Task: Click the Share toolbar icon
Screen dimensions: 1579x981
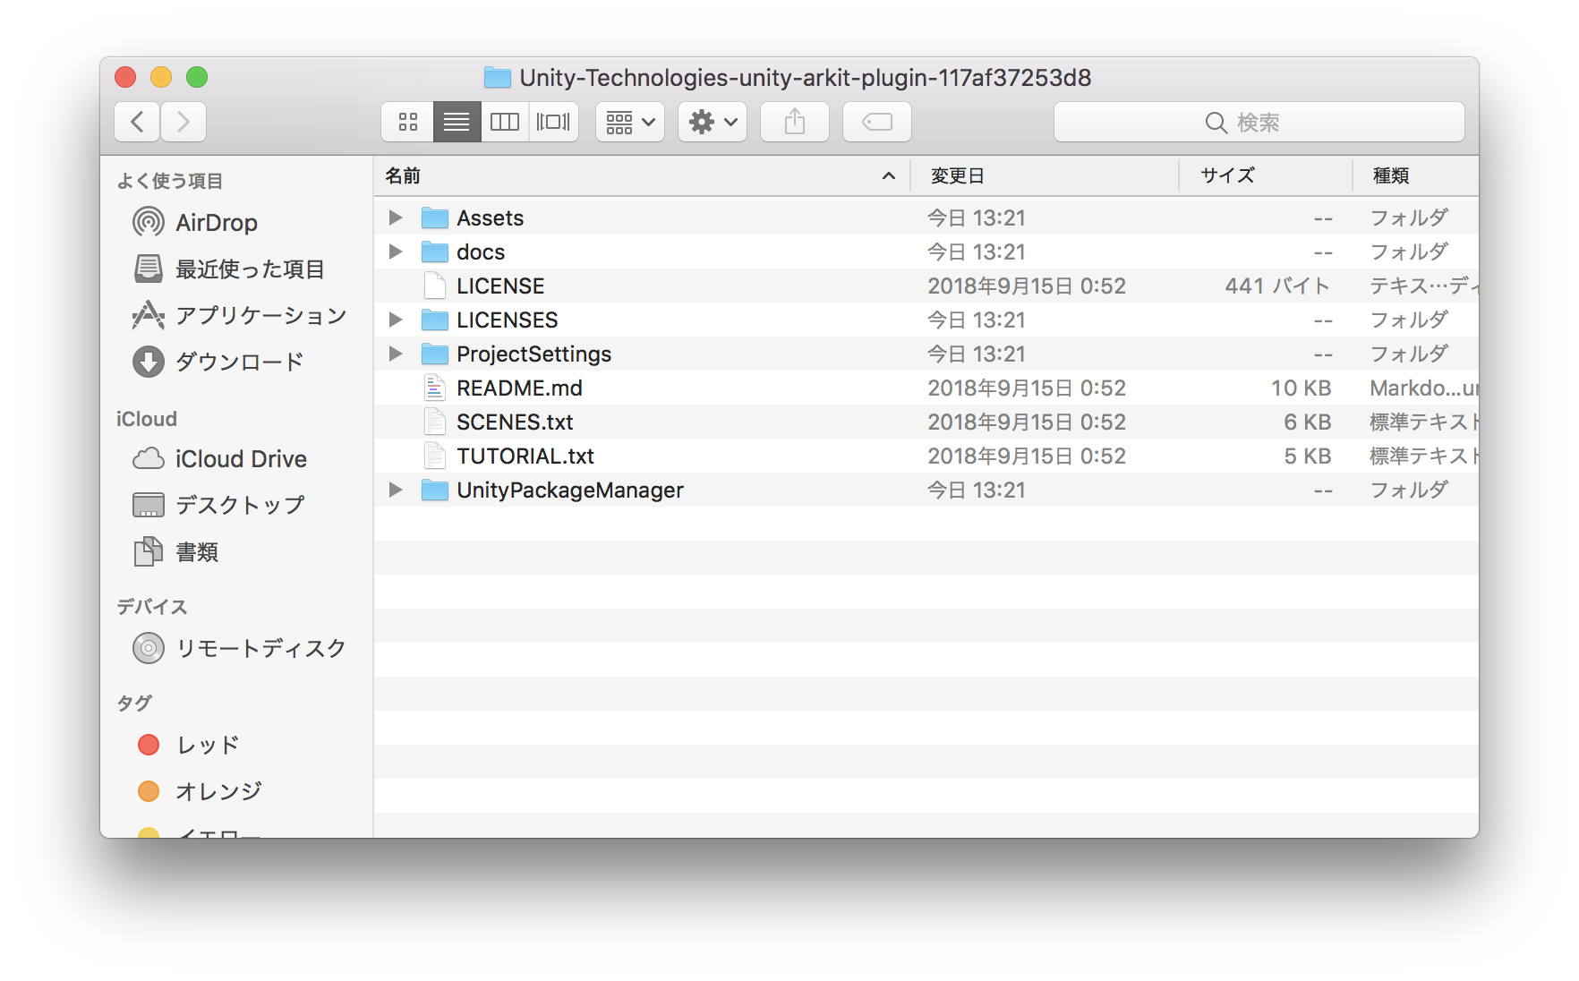Action: [794, 122]
